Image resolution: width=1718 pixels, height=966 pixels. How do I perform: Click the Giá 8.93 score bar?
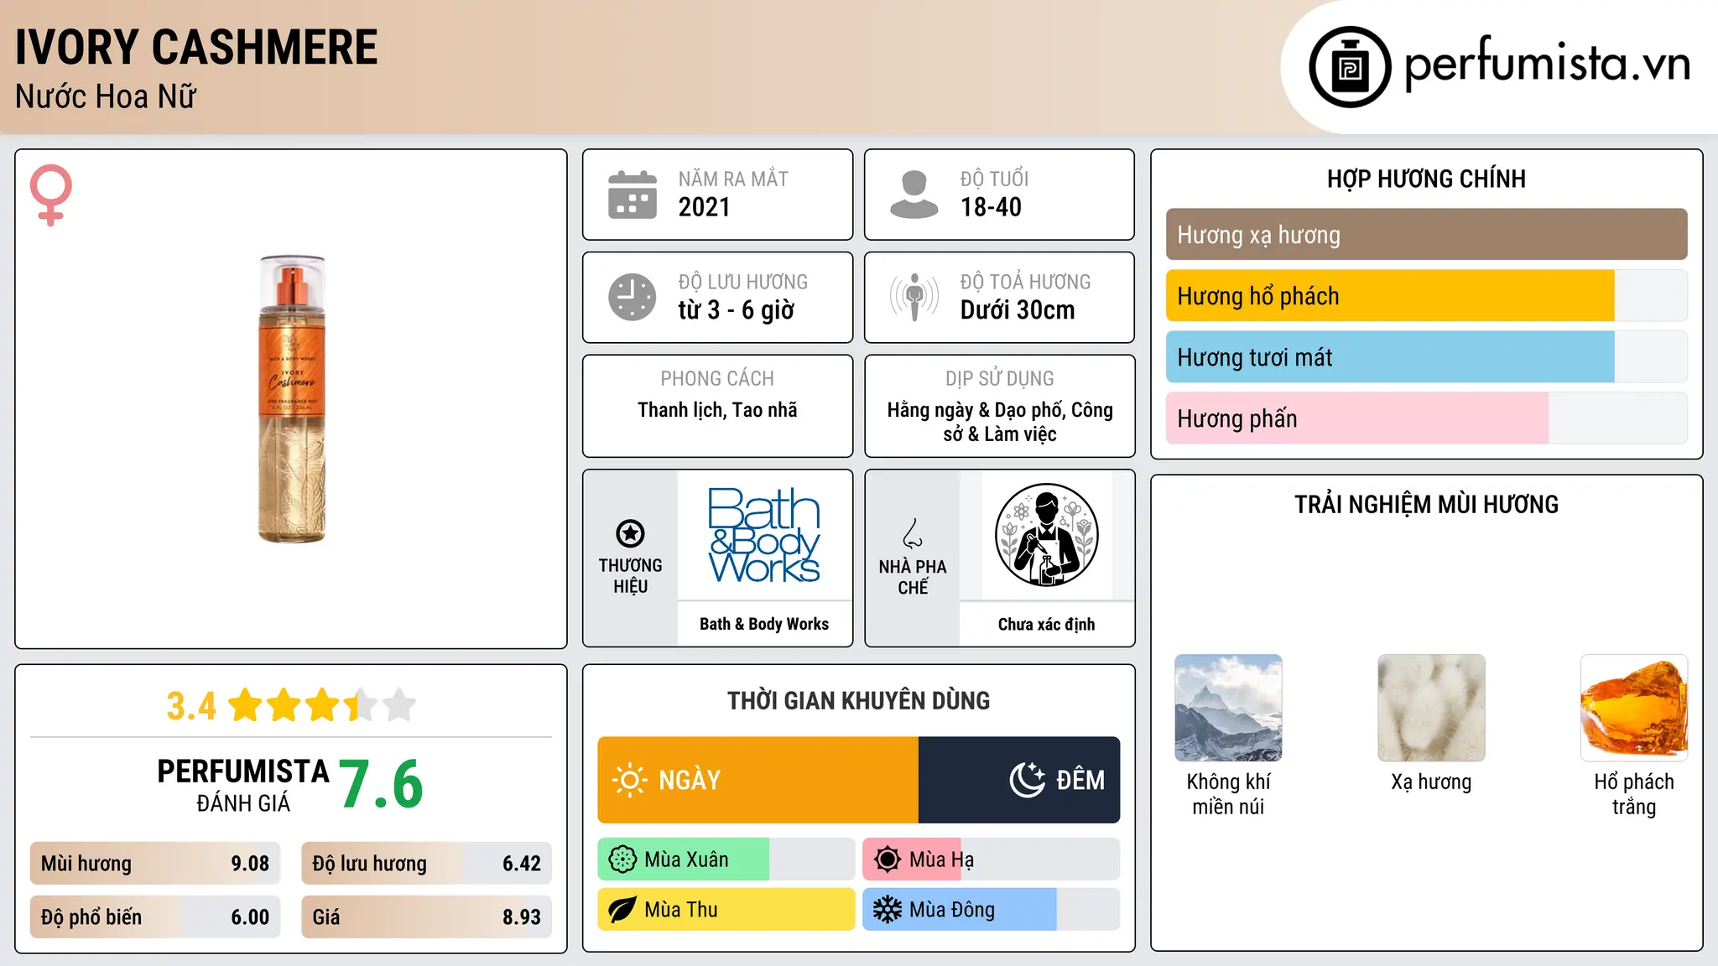(x=427, y=917)
